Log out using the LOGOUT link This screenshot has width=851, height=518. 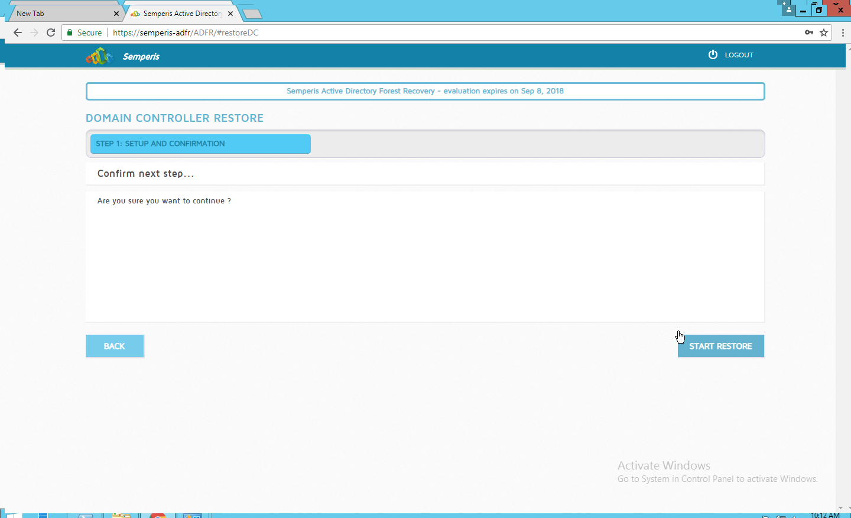coord(739,55)
